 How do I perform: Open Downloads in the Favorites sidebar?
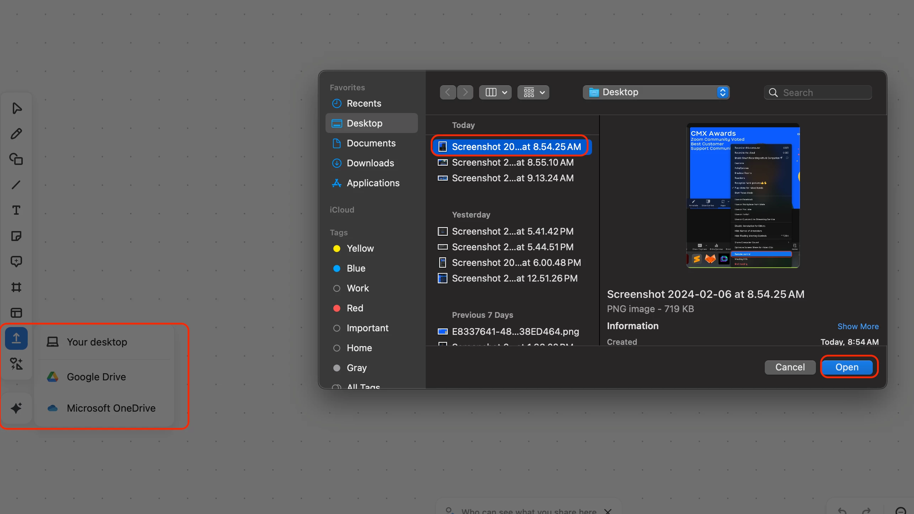coord(370,163)
